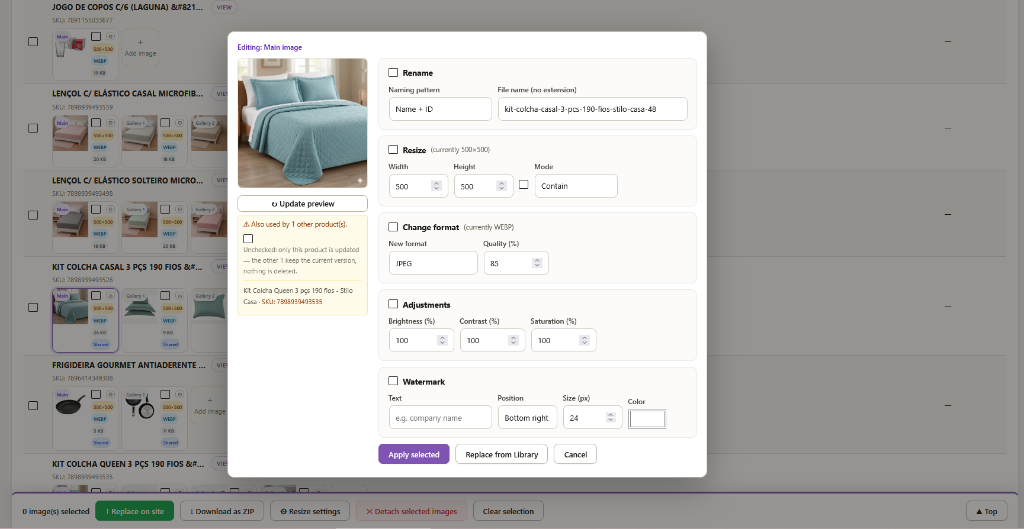
Task: Enable the Watermark checkbox
Action: pos(393,381)
